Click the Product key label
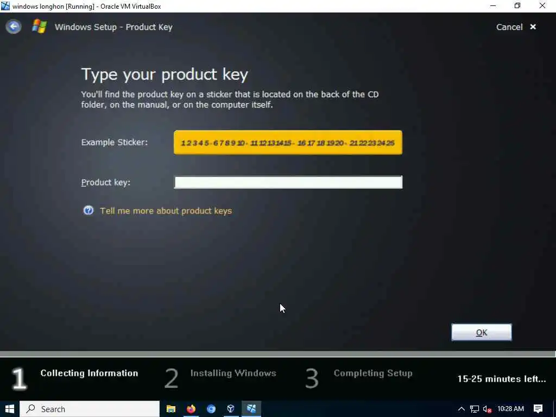 coord(106,182)
